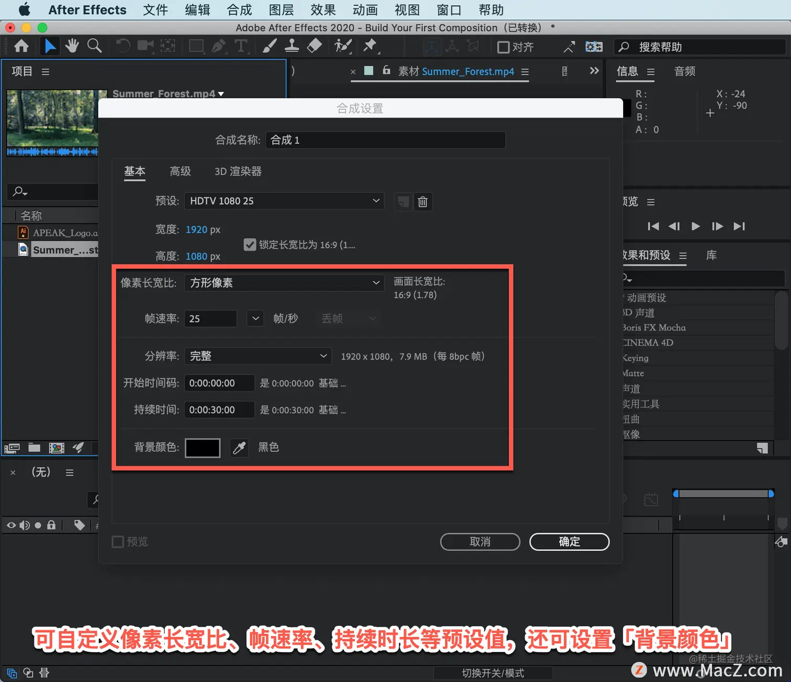791x682 pixels.
Task: Open the 预设 HDTV 1080 25 dropdown
Action: point(284,201)
